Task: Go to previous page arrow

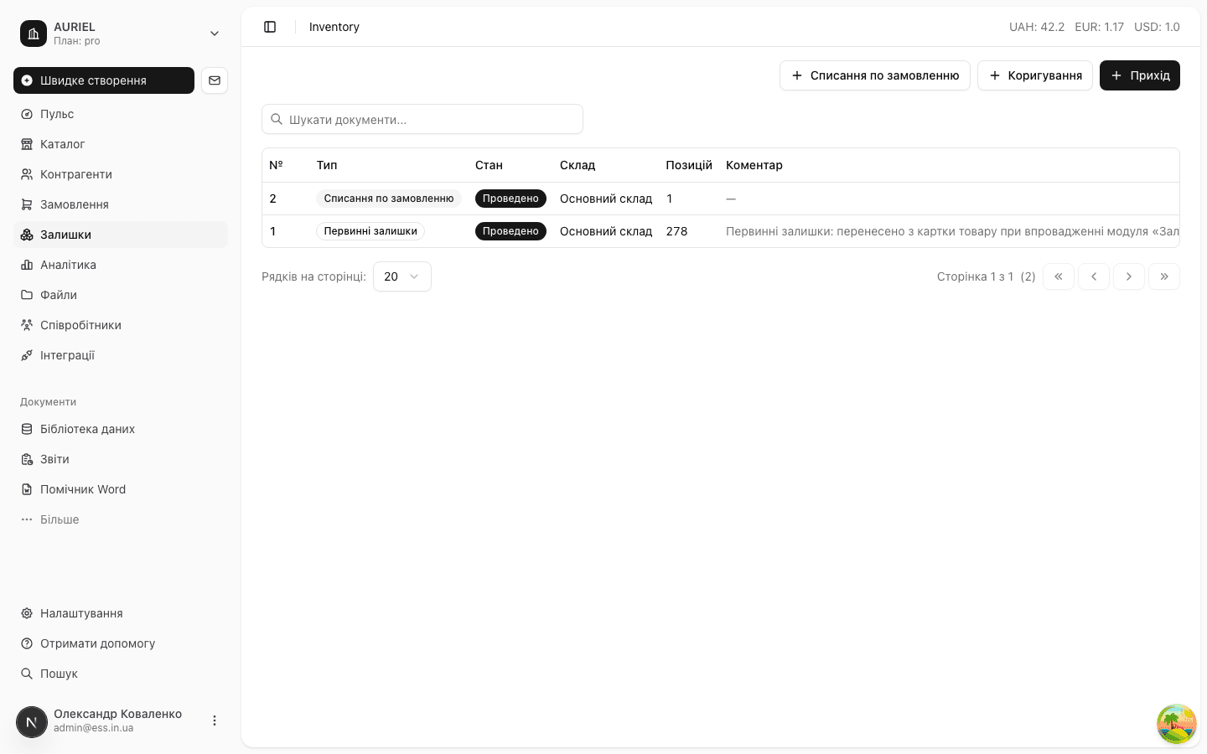Action: pyautogui.click(x=1094, y=276)
